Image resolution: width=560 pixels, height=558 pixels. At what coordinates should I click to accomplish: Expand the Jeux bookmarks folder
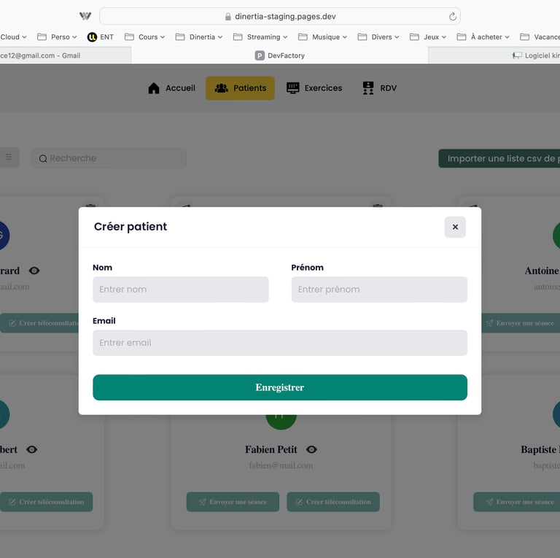tap(428, 36)
